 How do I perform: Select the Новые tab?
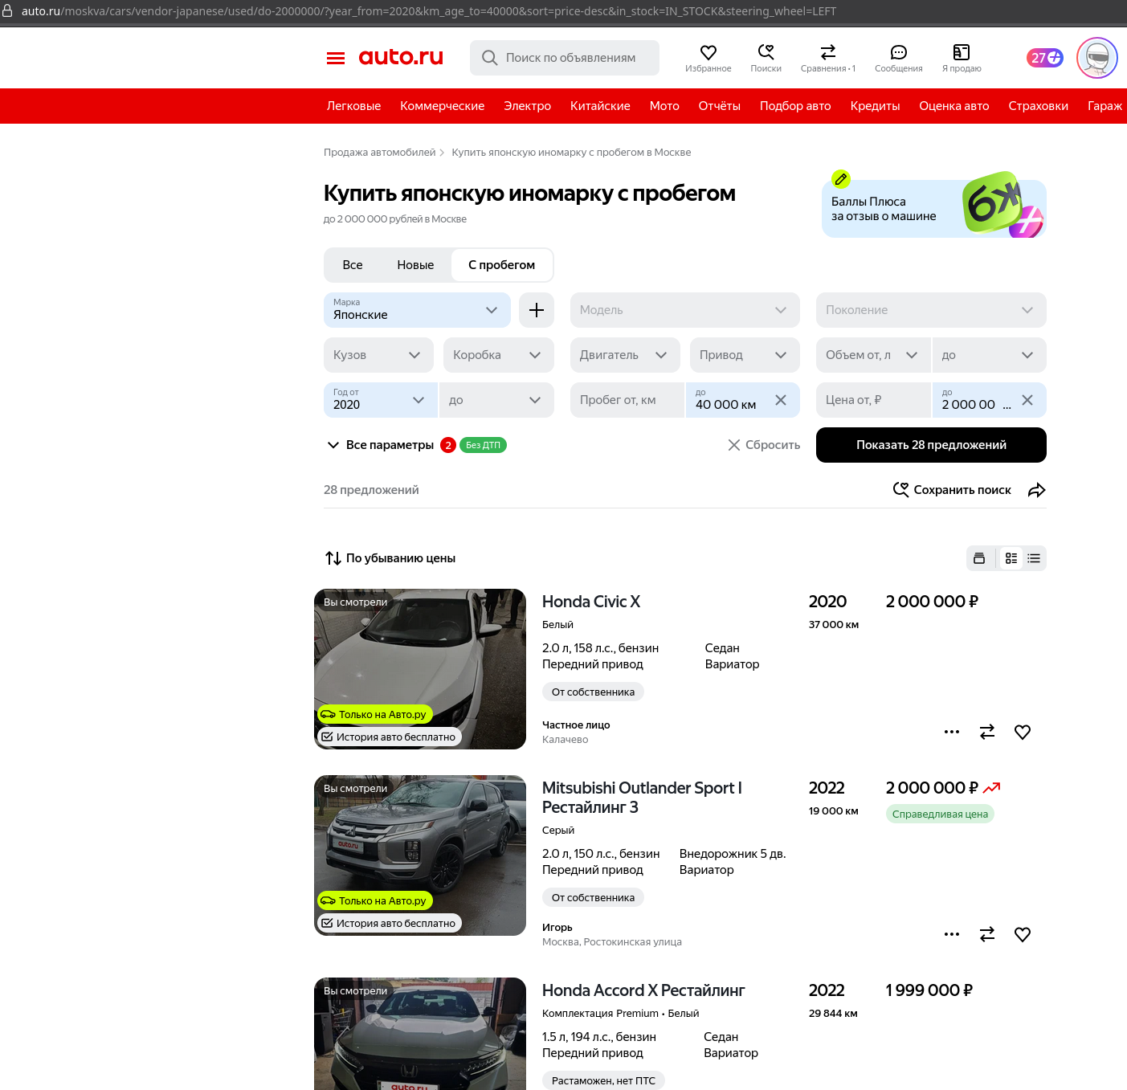tap(415, 265)
